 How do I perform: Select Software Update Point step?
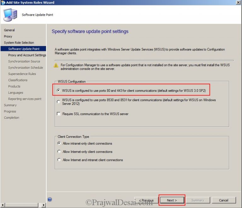[23, 49]
